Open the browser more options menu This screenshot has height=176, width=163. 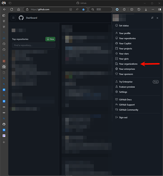click(x=153, y=10)
